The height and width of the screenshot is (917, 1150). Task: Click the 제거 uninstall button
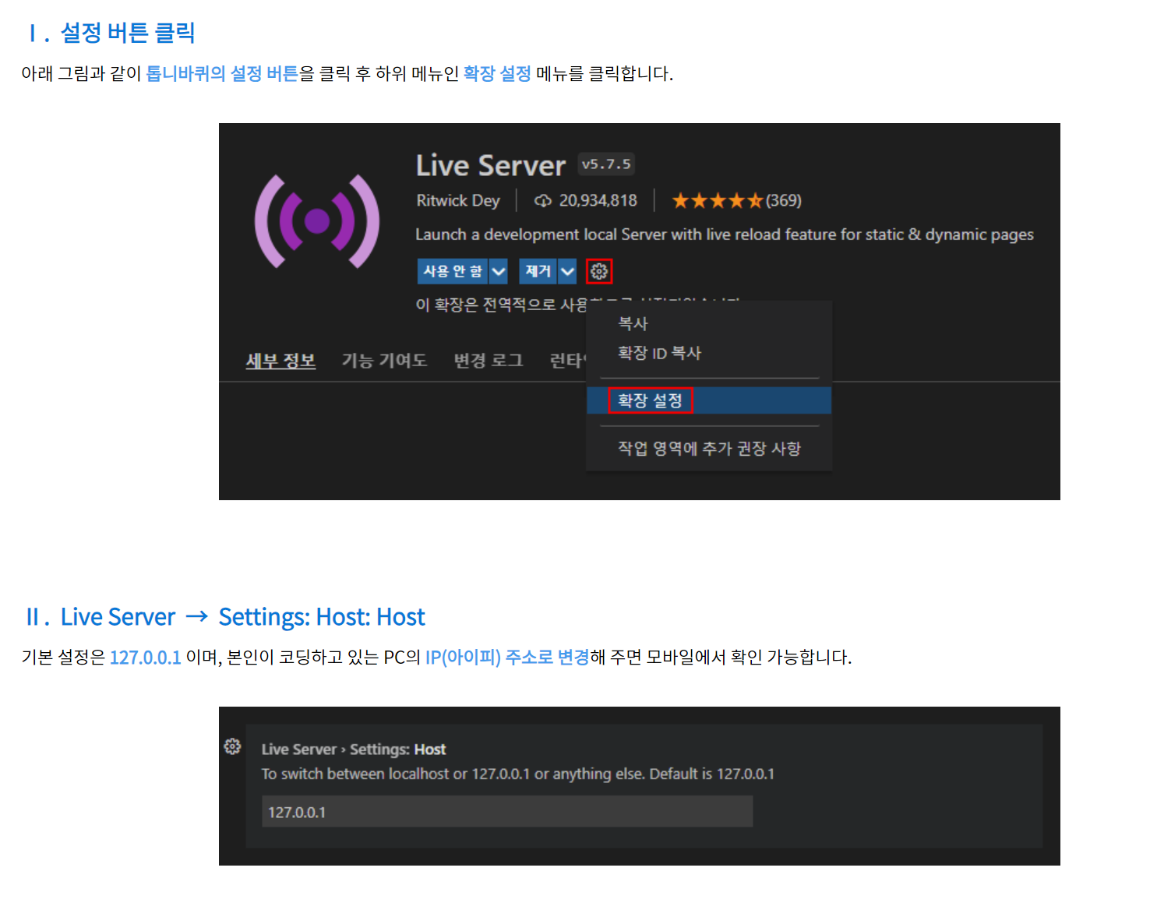[x=538, y=271]
